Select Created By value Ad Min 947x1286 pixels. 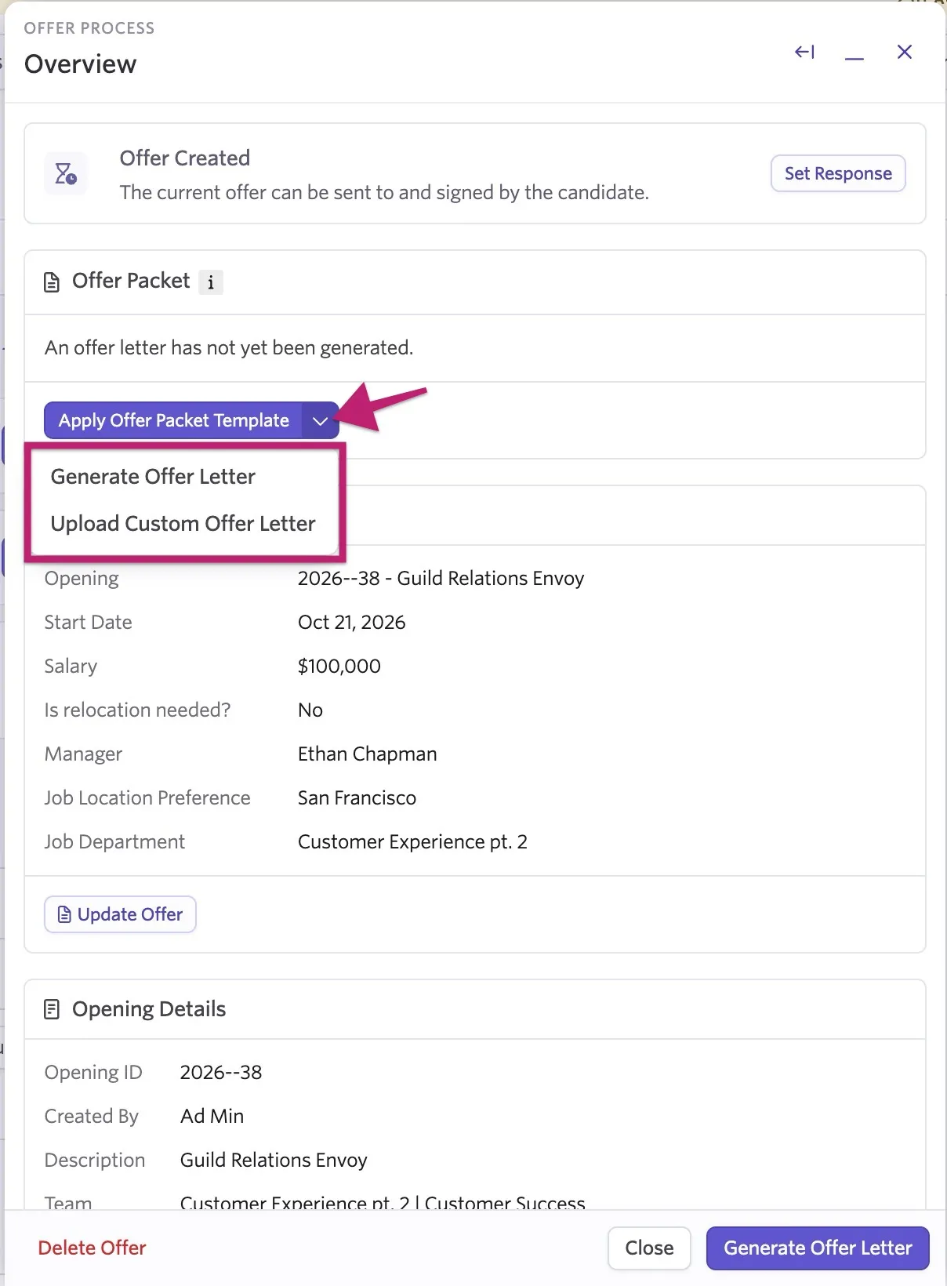[x=212, y=1117]
